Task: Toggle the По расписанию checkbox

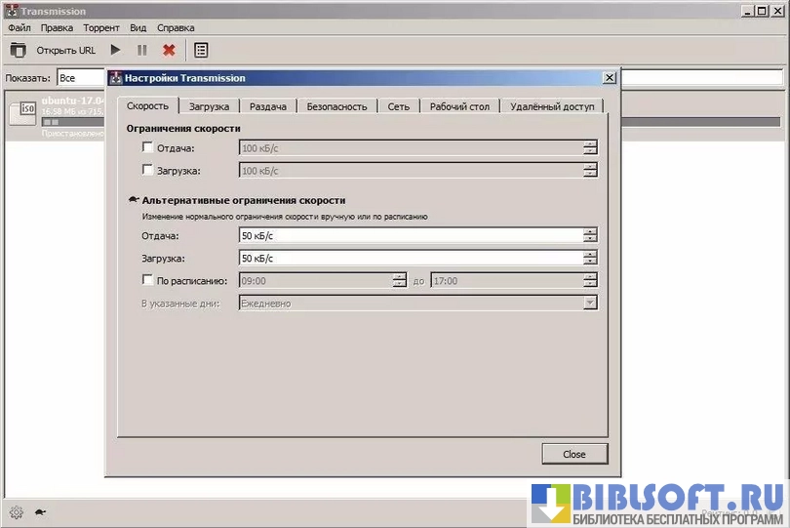Action: (148, 281)
